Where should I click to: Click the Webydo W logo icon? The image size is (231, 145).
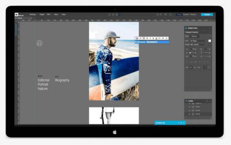pos(16,14)
